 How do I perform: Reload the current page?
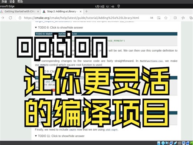click(10, 18)
